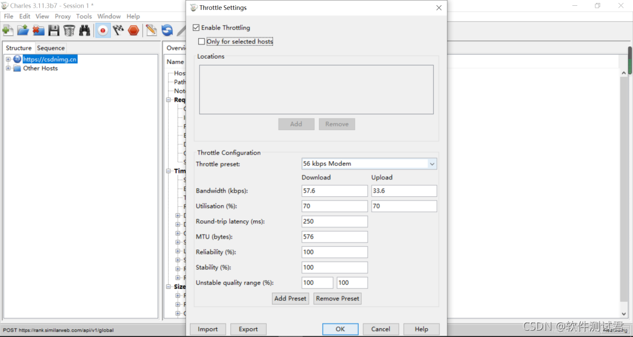Toggle the Recording button in toolbar
Viewport: 633px width, 337px height.
point(103,30)
